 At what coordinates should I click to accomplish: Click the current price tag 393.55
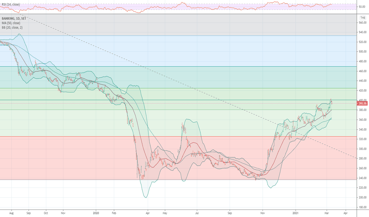point(362,103)
